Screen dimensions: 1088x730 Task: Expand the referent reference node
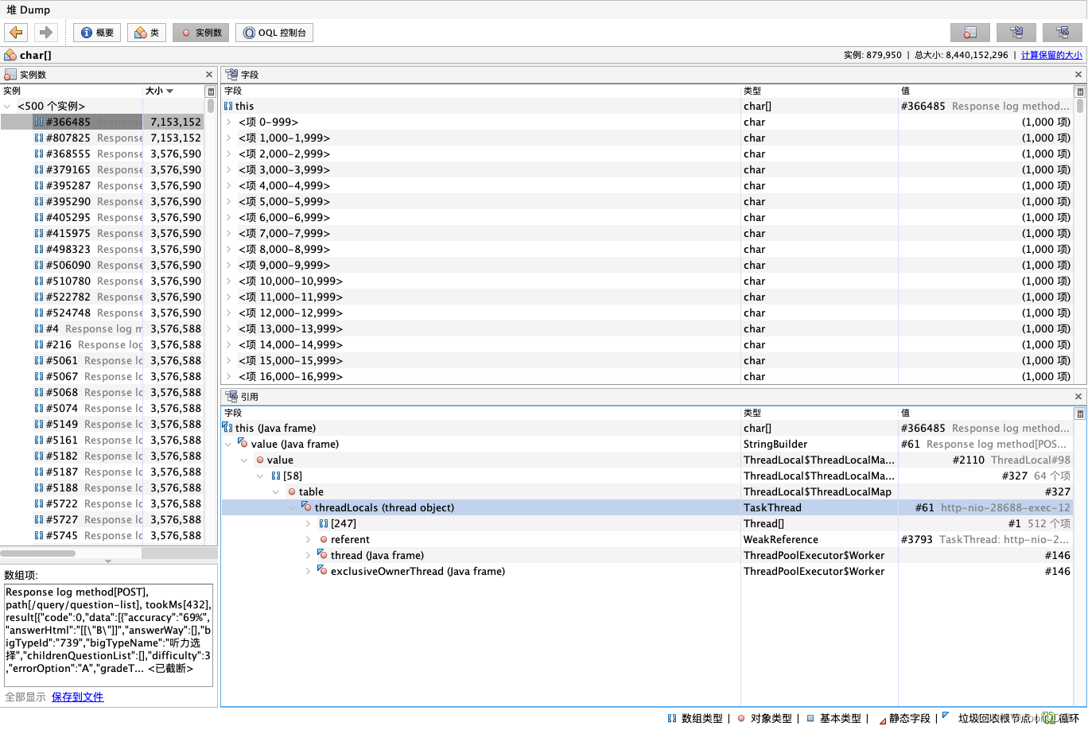click(x=309, y=540)
